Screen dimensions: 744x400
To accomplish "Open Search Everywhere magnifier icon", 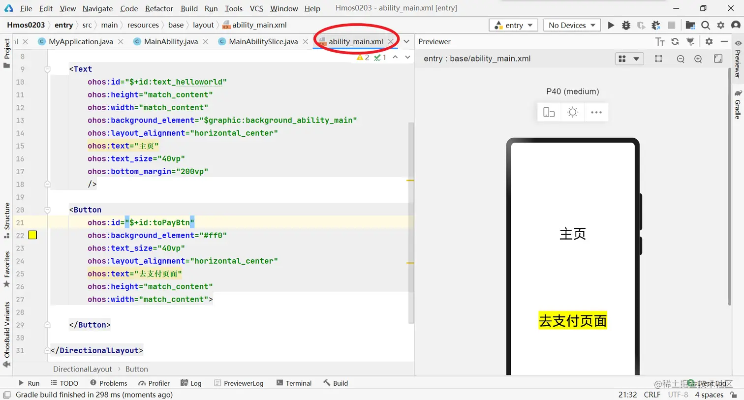I will click(x=706, y=25).
